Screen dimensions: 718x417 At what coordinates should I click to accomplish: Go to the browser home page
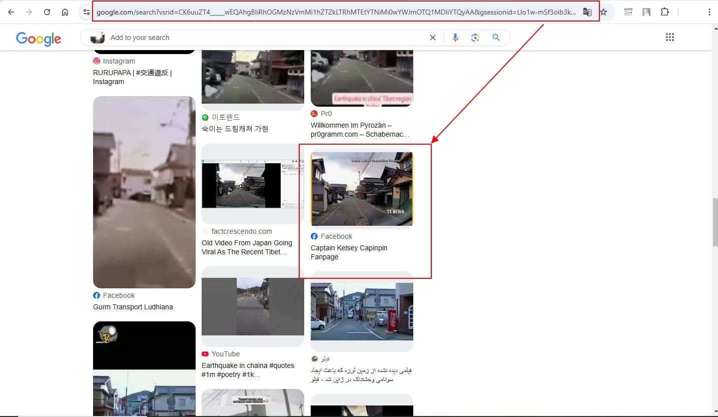click(65, 12)
